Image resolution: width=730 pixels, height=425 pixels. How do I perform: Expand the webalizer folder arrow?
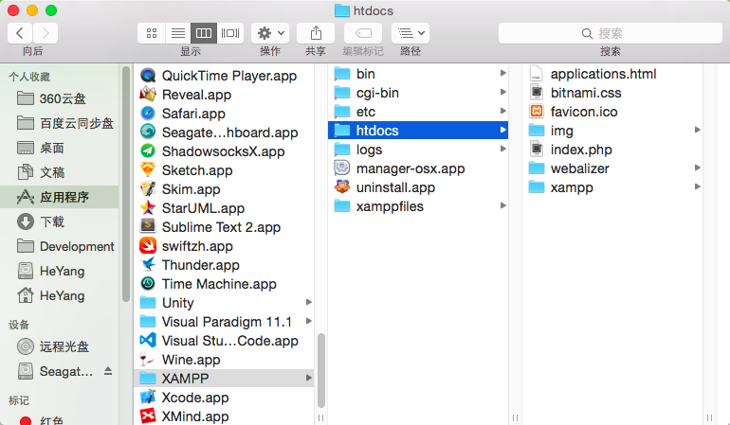(x=698, y=168)
